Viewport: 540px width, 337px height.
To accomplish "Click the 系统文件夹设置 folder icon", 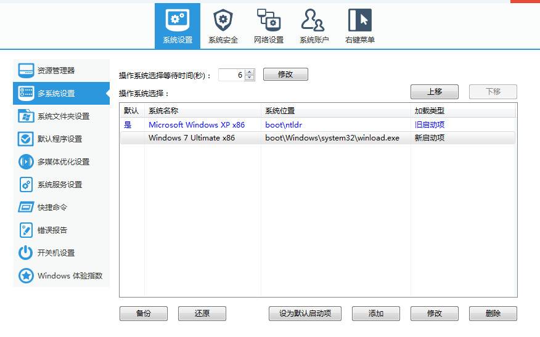I will pyautogui.click(x=26, y=116).
